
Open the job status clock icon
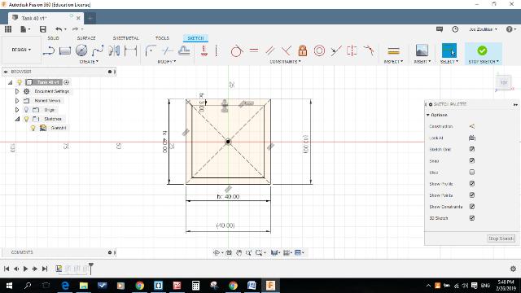coord(455,29)
